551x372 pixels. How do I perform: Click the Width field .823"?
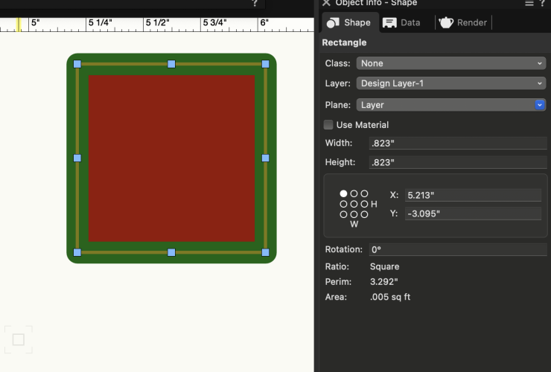click(x=458, y=143)
